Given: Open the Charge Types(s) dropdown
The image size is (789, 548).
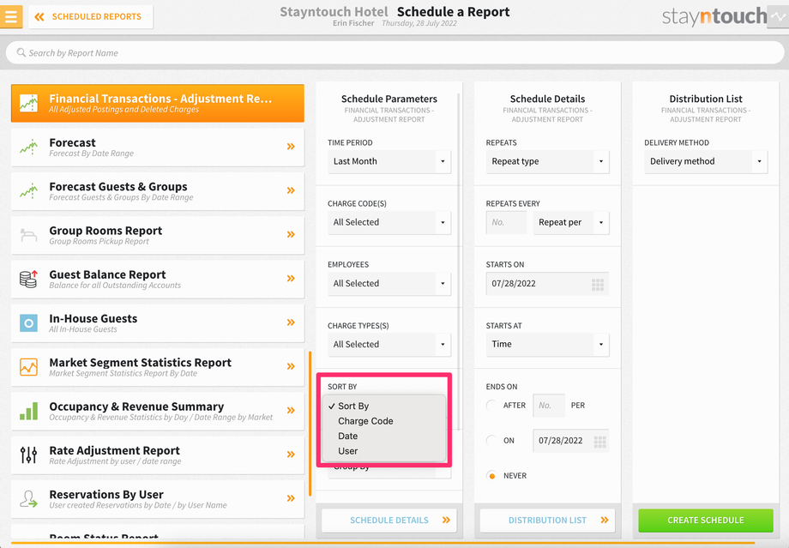Looking at the screenshot, I should coord(389,345).
